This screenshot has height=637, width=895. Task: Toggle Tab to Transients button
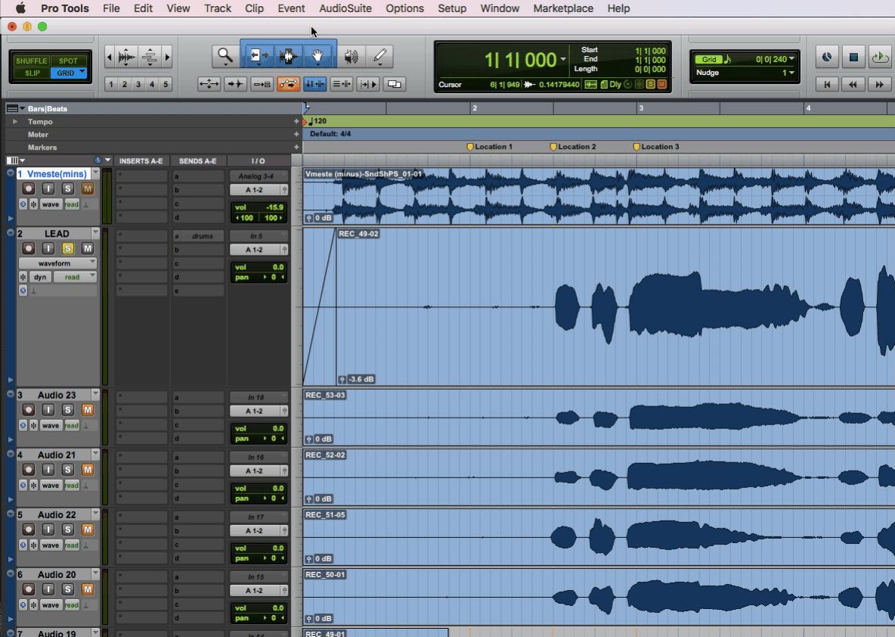(x=234, y=84)
